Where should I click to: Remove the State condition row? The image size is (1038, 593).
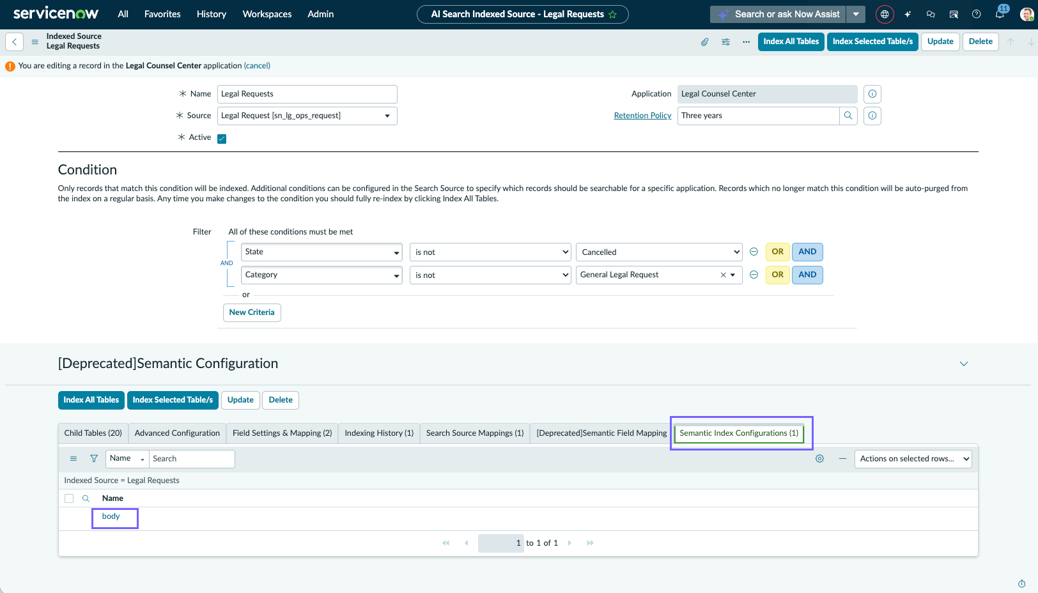754,252
